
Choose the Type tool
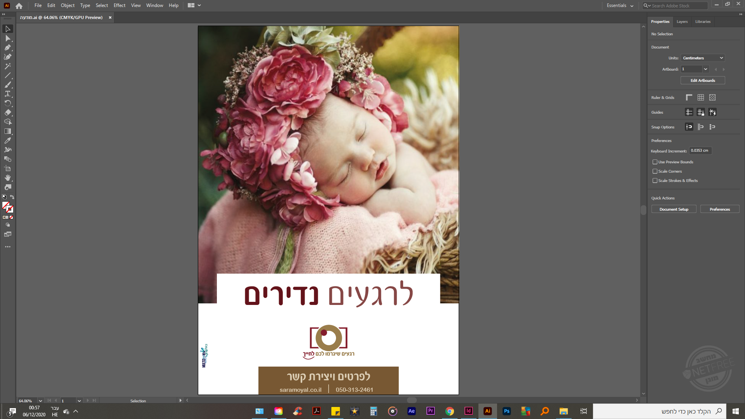[7, 94]
